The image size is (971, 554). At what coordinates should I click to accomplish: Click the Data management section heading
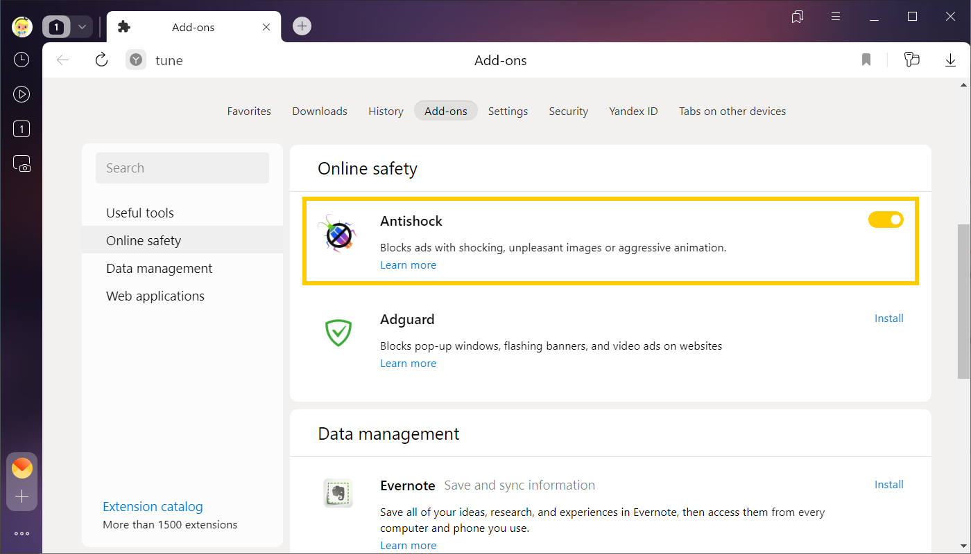(x=388, y=434)
